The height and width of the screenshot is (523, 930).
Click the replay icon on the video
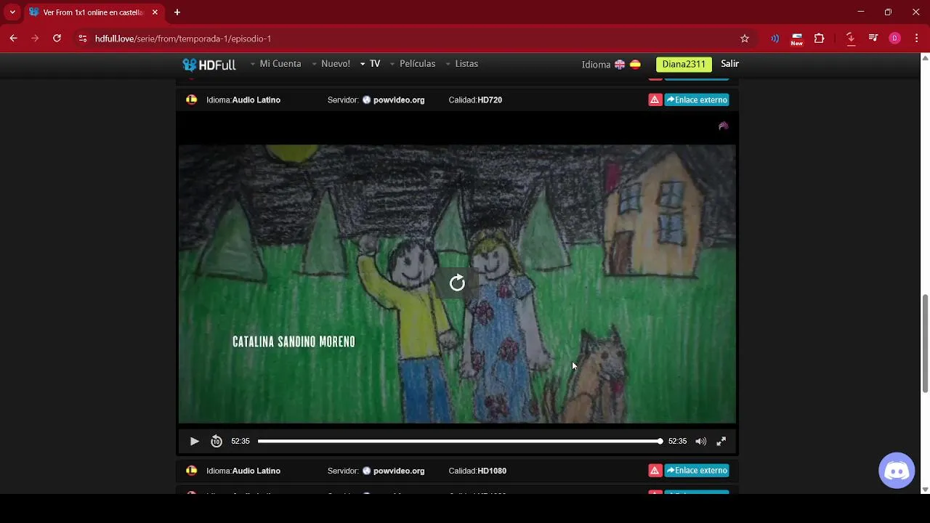point(457,283)
